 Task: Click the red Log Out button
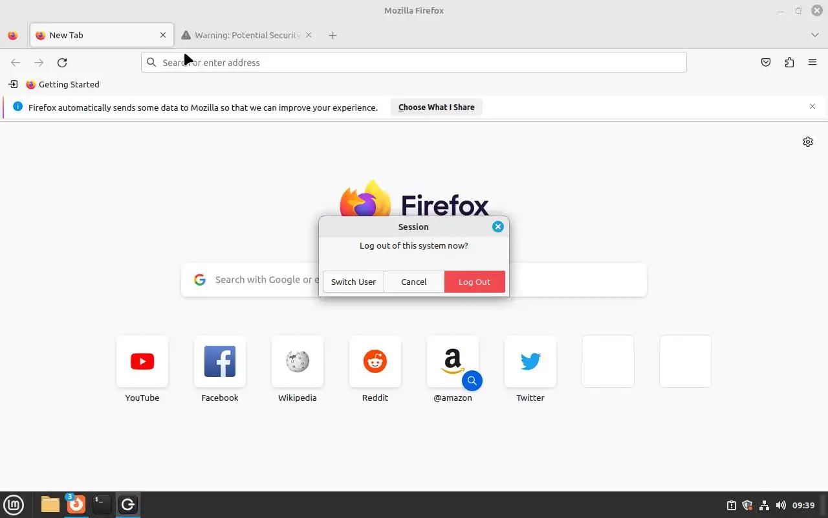475,282
